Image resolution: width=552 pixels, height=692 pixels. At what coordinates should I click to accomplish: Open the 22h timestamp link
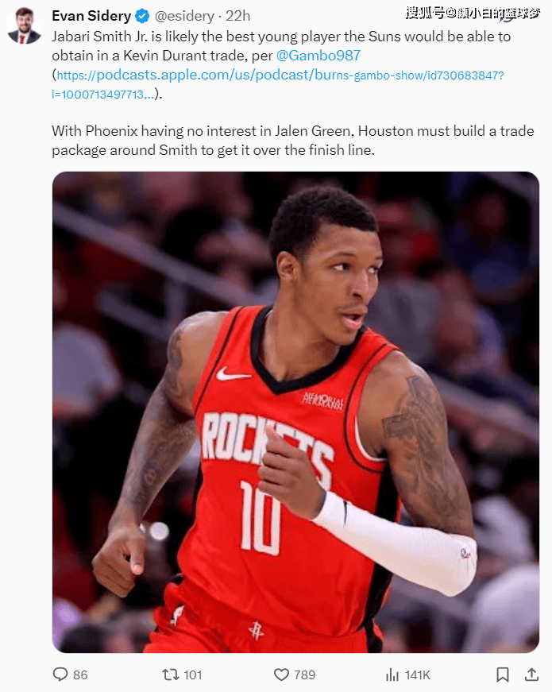tap(237, 17)
